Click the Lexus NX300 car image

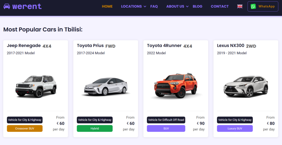tap(246, 87)
